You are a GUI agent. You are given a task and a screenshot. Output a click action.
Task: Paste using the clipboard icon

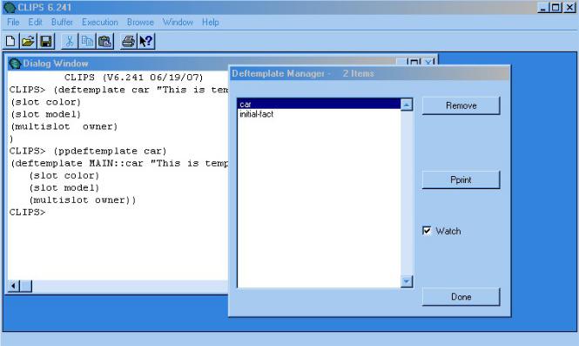(104, 41)
